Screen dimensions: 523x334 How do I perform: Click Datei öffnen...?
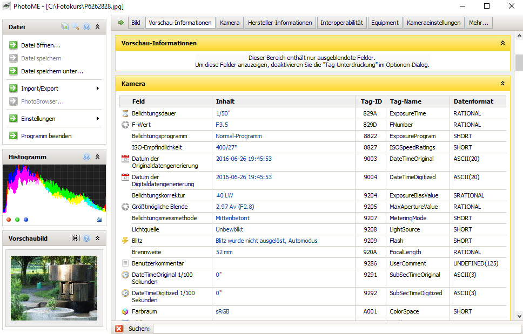click(x=41, y=45)
